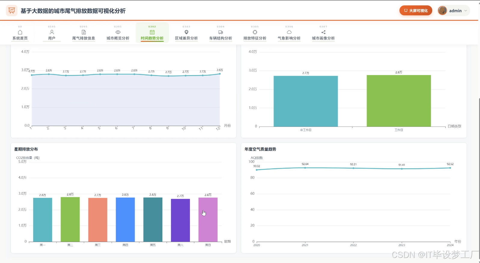The image size is (480, 263).
Task: Select the location pin icon for 区域差异分析
Action: (186, 32)
